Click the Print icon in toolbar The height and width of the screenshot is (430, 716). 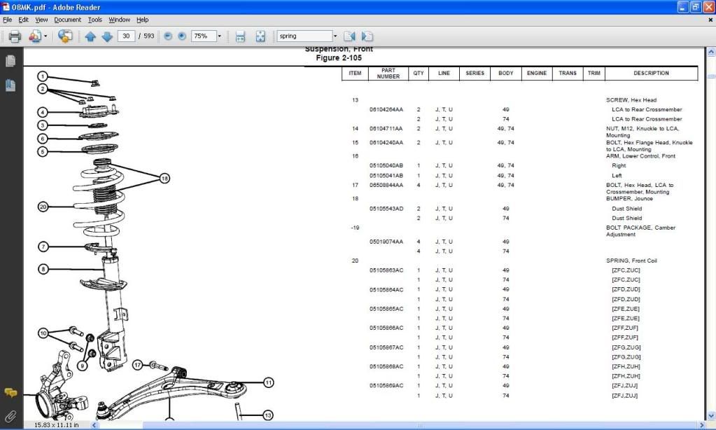click(x=14, y=36)
